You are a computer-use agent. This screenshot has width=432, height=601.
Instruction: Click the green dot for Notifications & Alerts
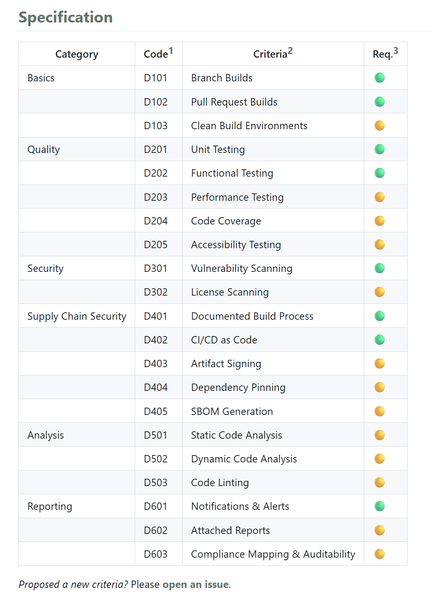tap(379, 506)
